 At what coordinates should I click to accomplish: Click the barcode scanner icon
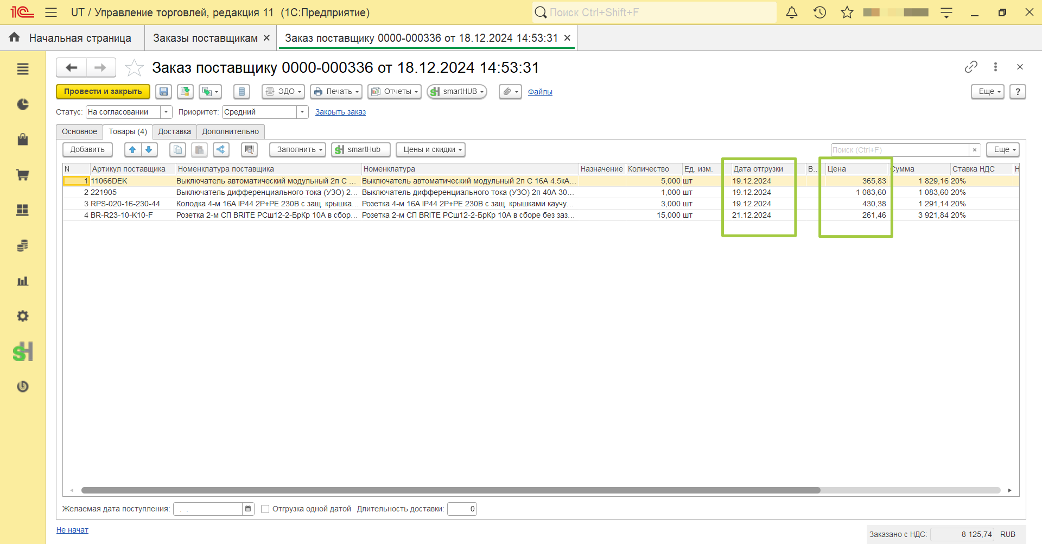[249, 150]
